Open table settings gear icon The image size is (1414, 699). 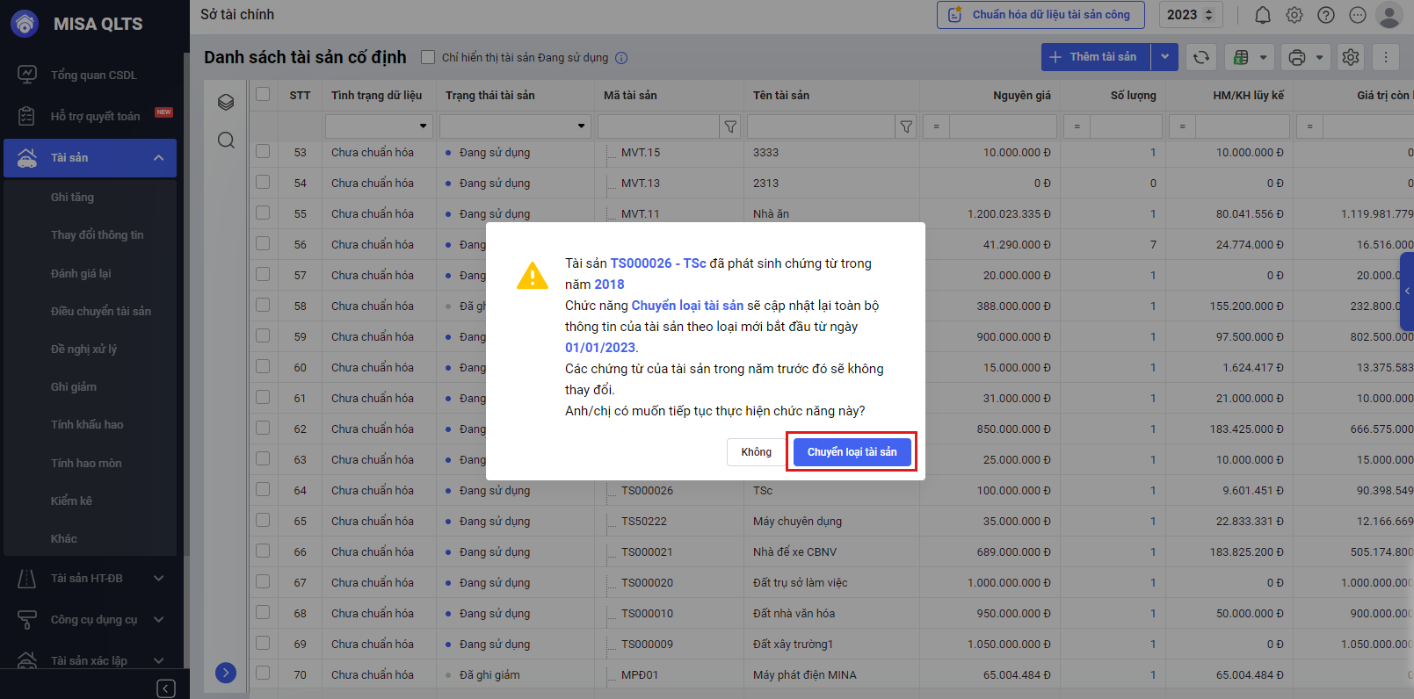[1351, 57]
